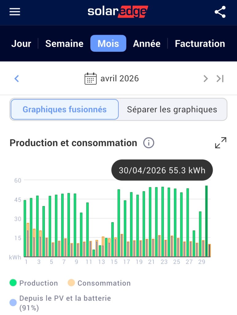Choose Séparer les graphiques view
Screen dimensions: 237x315
tap(172, 109)
